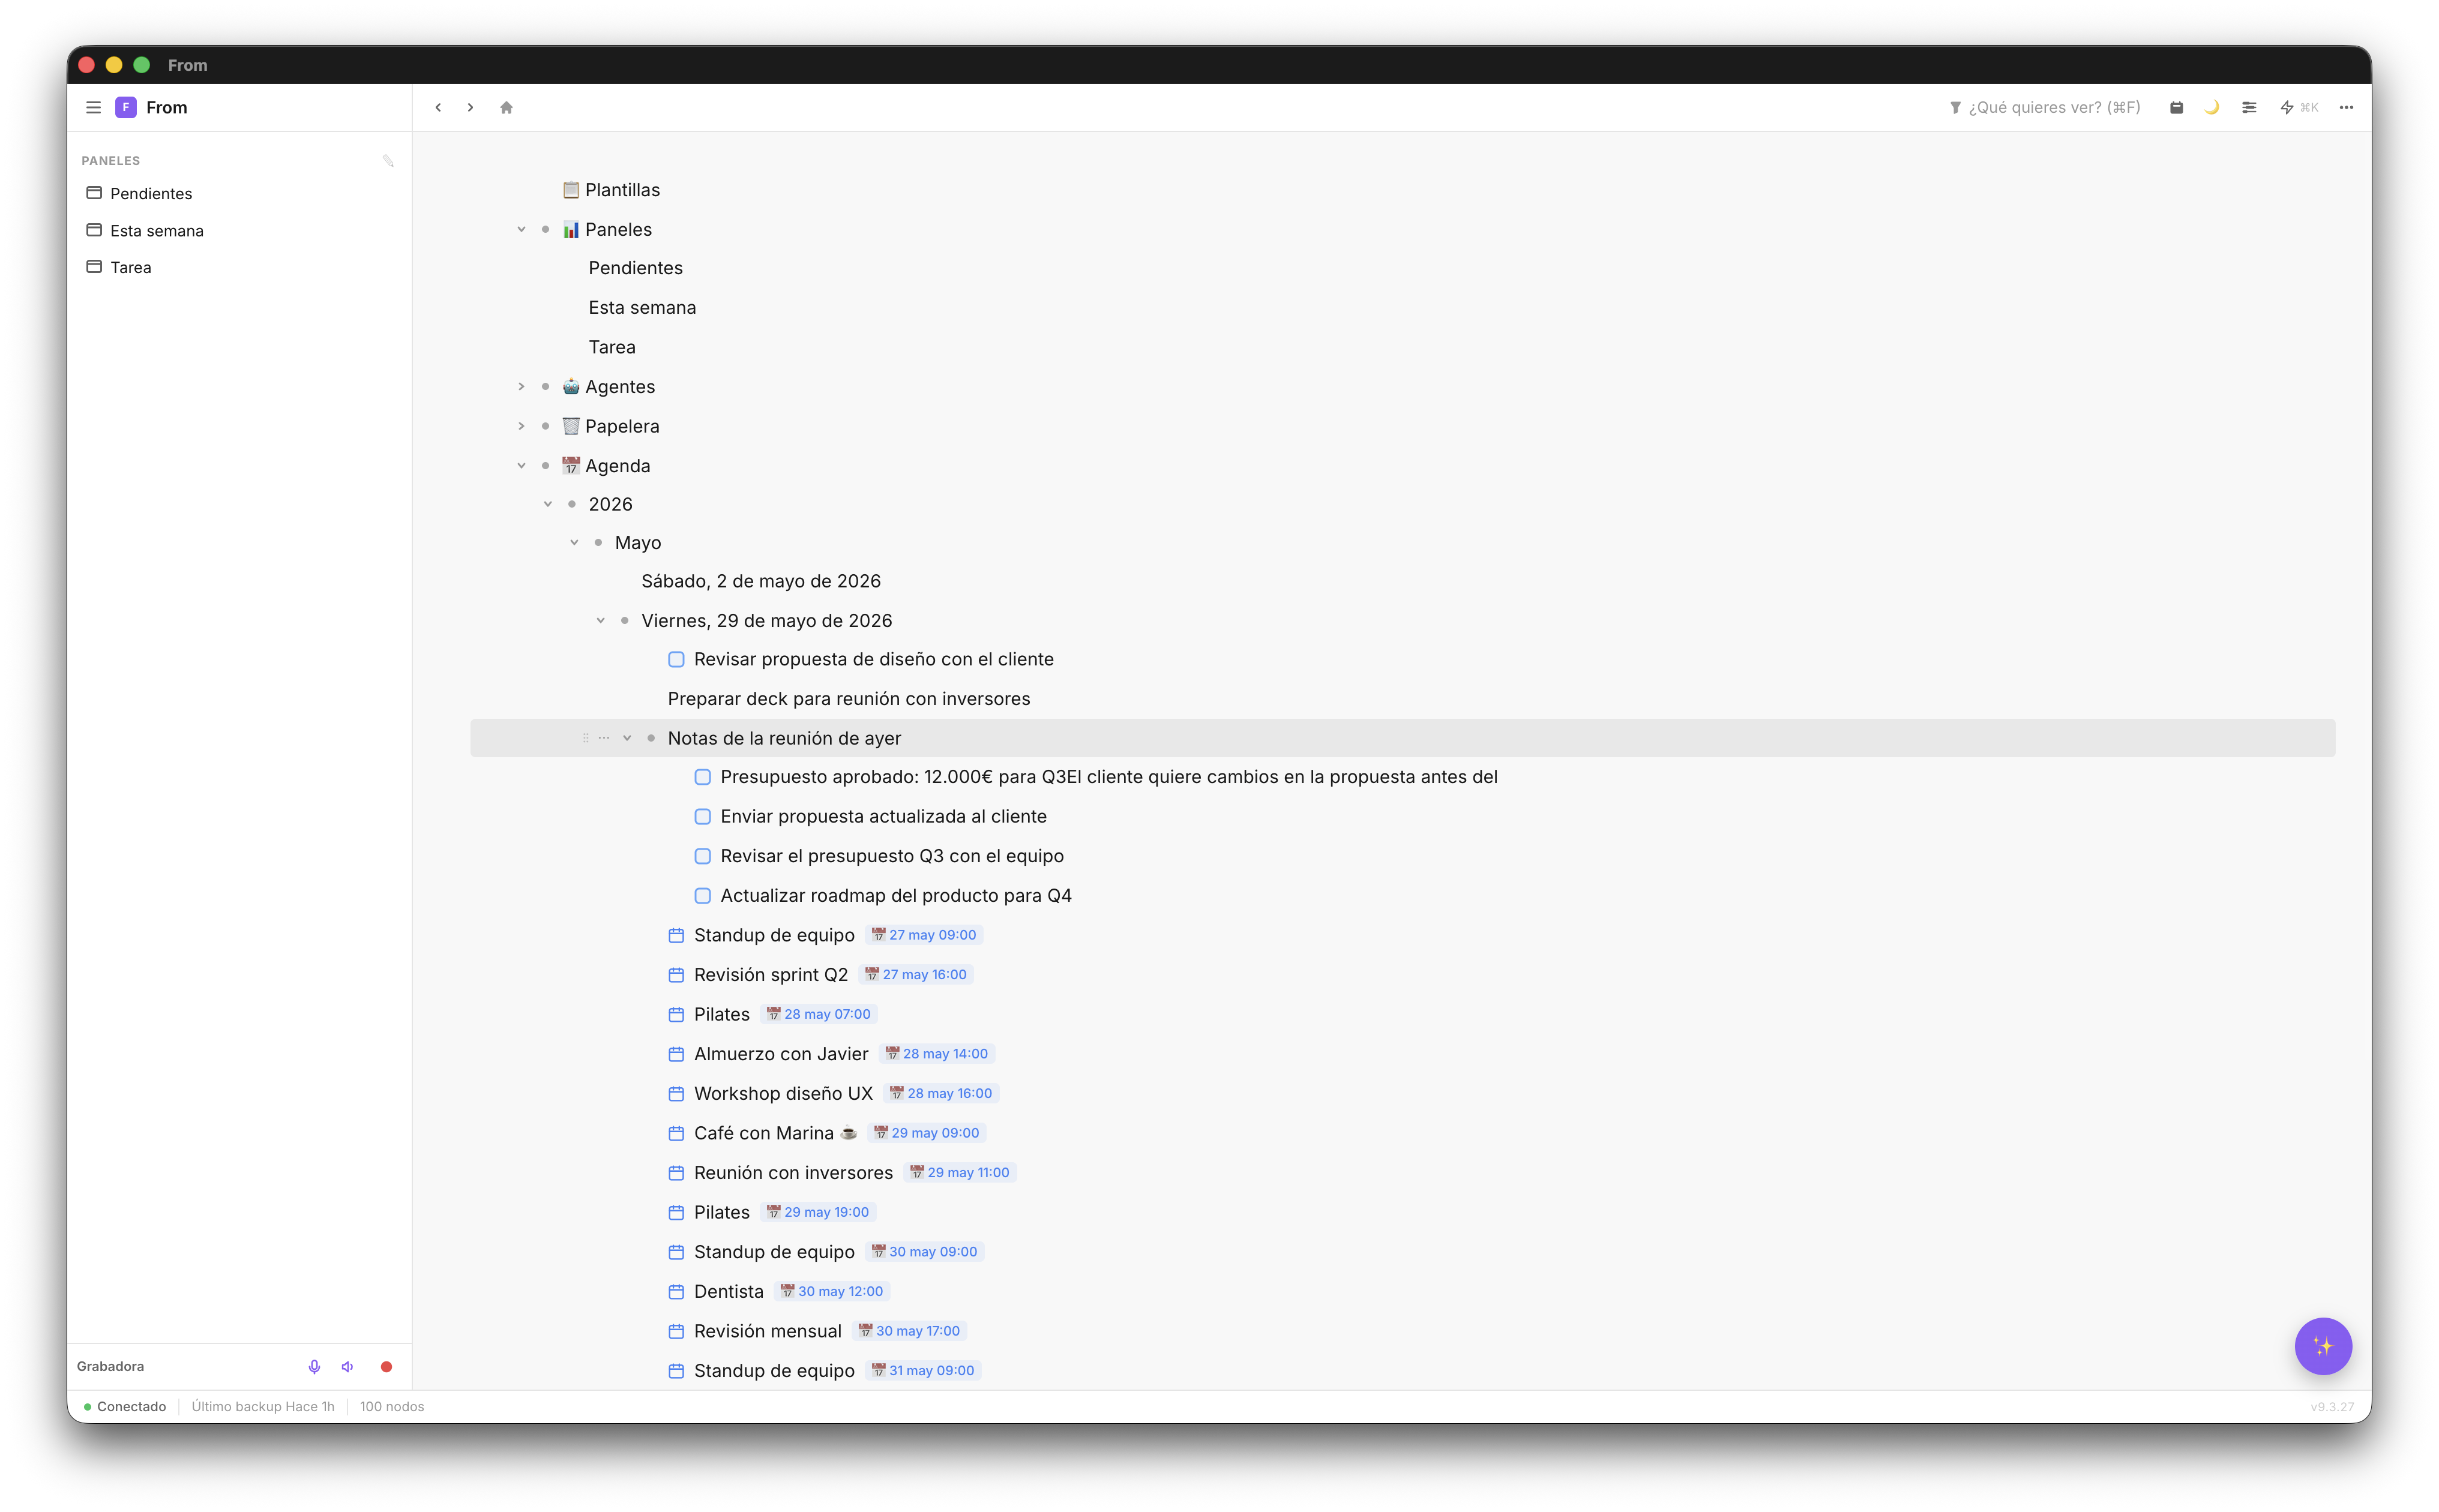
Task: Check 'Revisar el presupuesto Q3 con el equipo'
Action: [x=703, y=856]
